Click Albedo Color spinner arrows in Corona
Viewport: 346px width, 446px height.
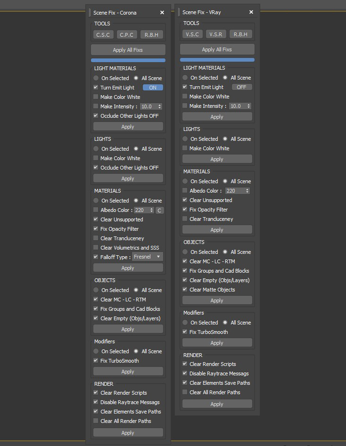click(x=151, y=210)
